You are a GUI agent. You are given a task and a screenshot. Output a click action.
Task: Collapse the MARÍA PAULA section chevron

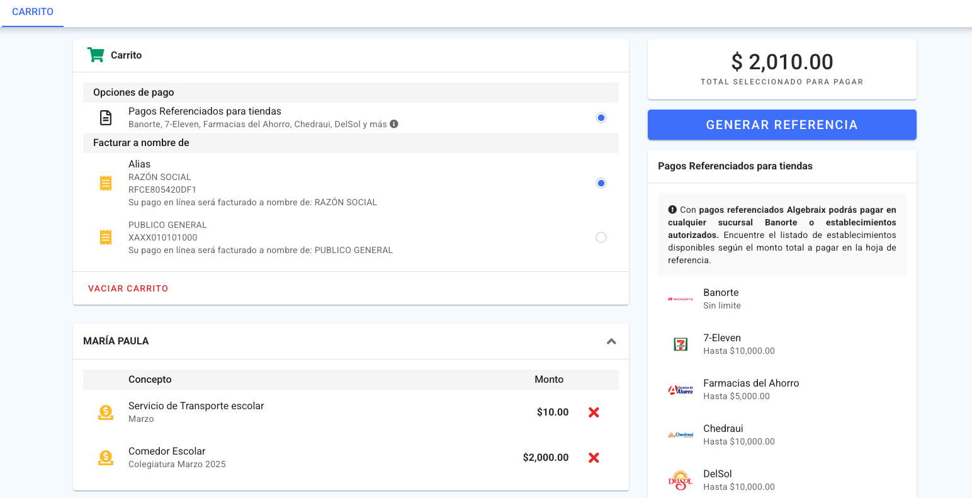coord(611,341)
